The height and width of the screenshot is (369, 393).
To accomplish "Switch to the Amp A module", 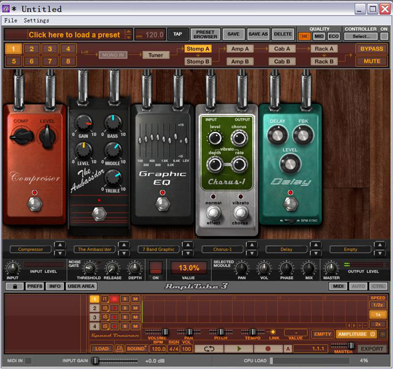I will [x=240, y=49].
